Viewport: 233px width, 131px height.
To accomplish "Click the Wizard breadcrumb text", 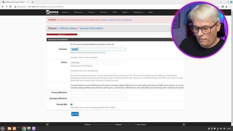I will pyautogui.click(x=52, y=28).
